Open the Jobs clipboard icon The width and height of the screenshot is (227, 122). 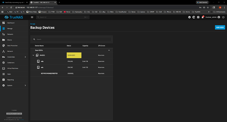(198, 17)
